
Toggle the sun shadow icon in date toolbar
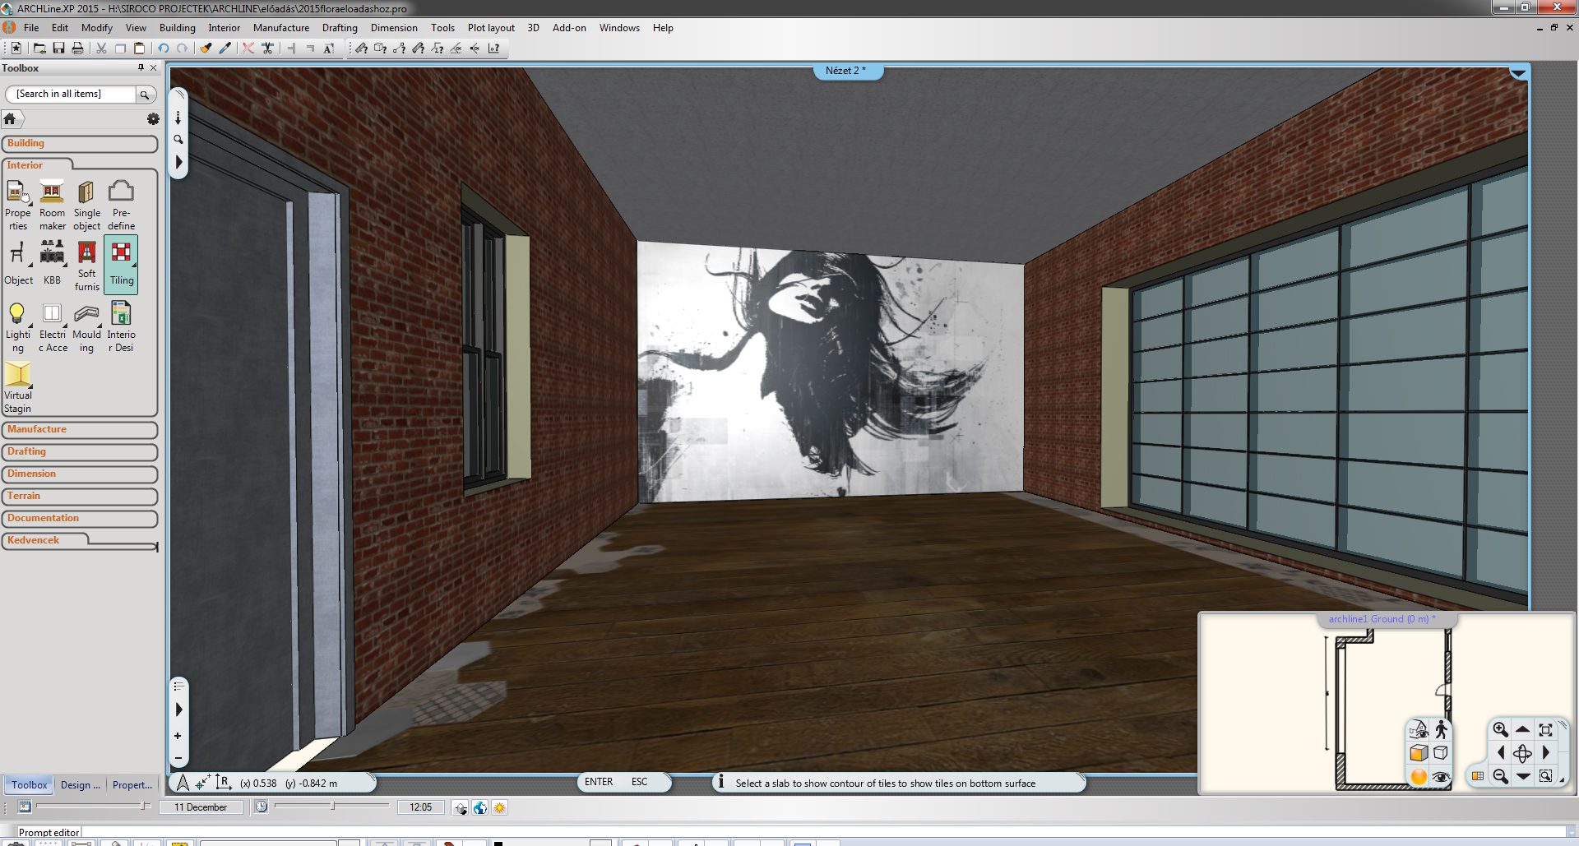coord(499,807)
